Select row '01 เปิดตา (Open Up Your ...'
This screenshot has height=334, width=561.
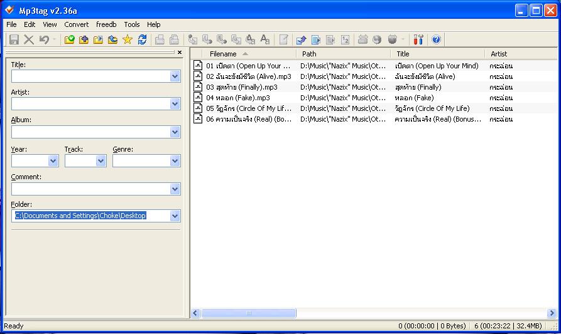click(374, 66)
